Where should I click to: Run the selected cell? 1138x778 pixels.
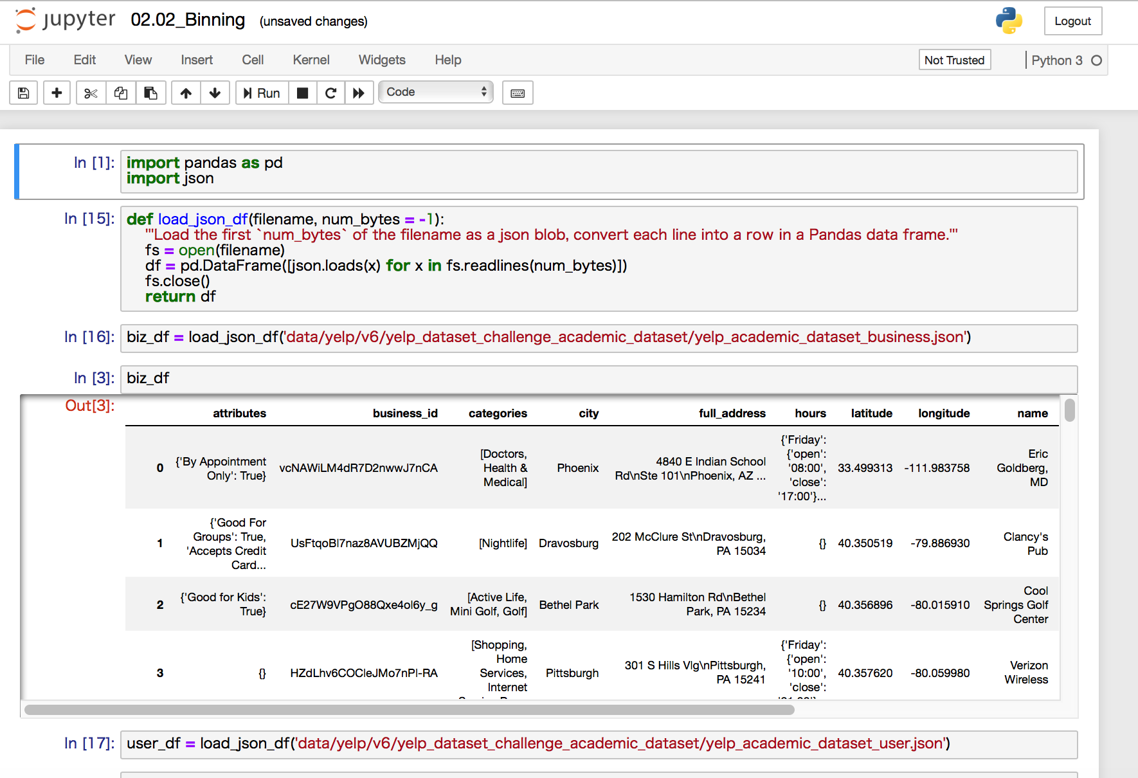tap(262, 93)
